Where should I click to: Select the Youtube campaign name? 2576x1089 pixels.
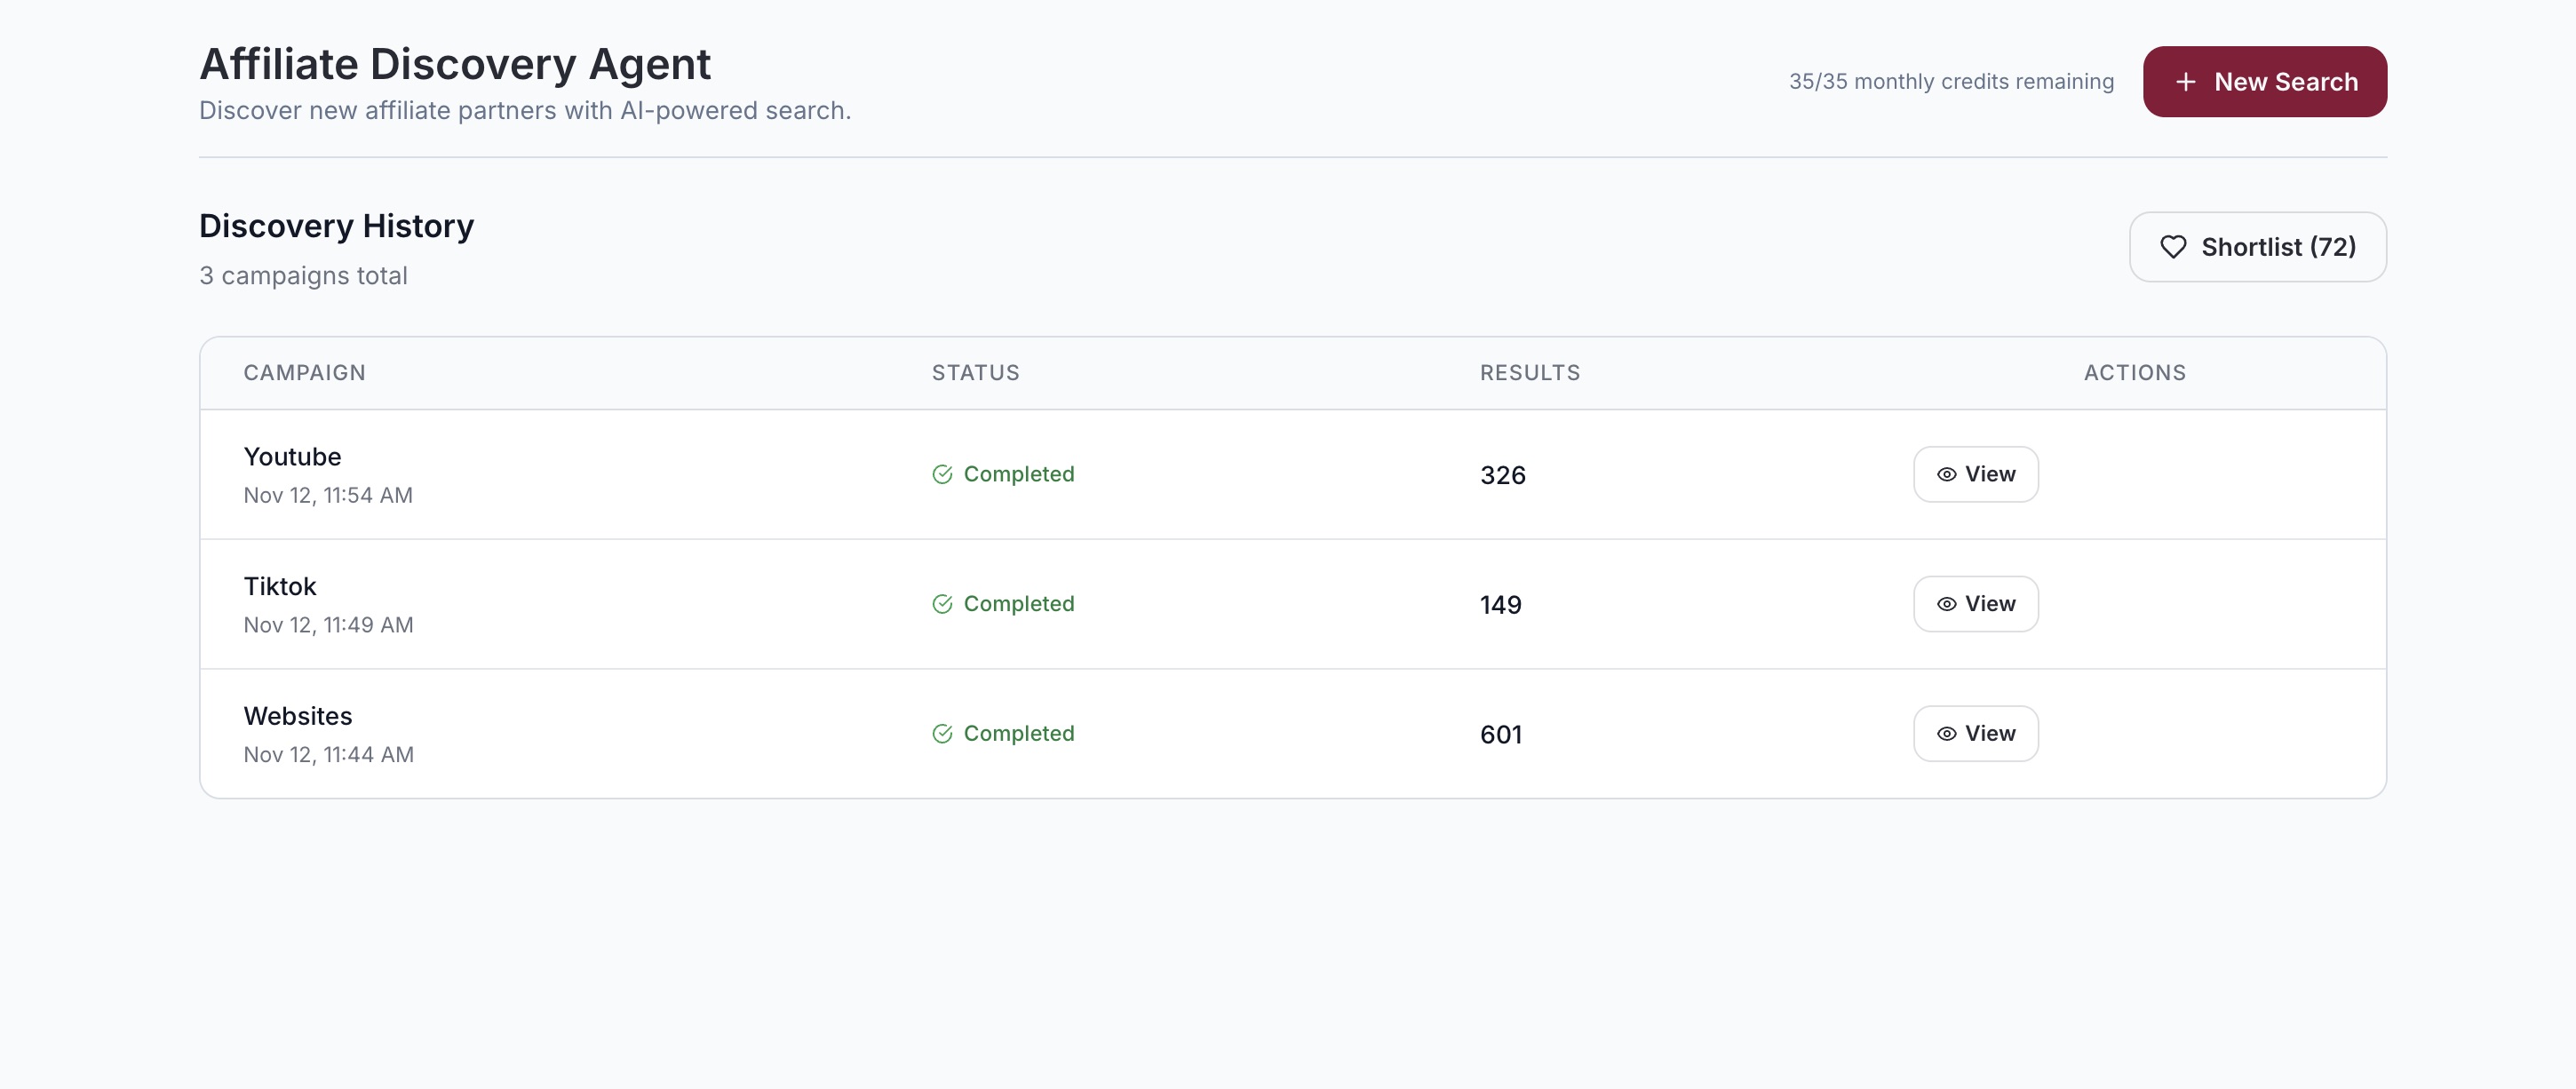click(x=292, y=457)
